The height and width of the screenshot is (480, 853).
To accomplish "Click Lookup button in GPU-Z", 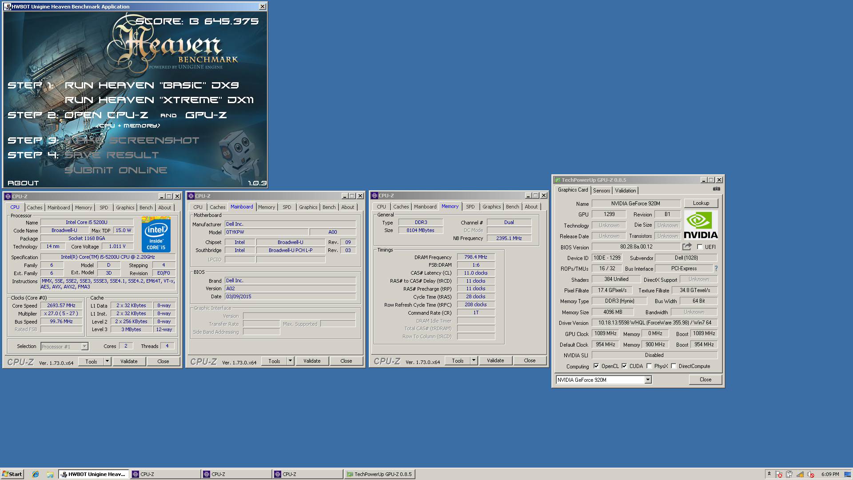I will pos(701,203).
